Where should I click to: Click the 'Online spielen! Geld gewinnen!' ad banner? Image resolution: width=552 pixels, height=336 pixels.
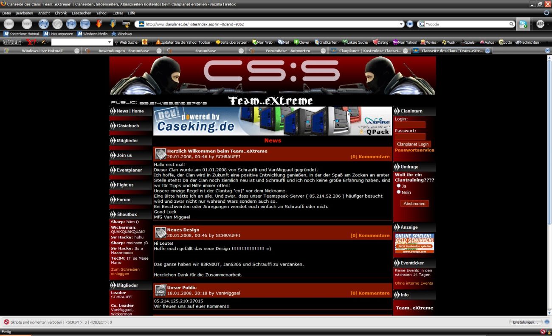[414, 243]
